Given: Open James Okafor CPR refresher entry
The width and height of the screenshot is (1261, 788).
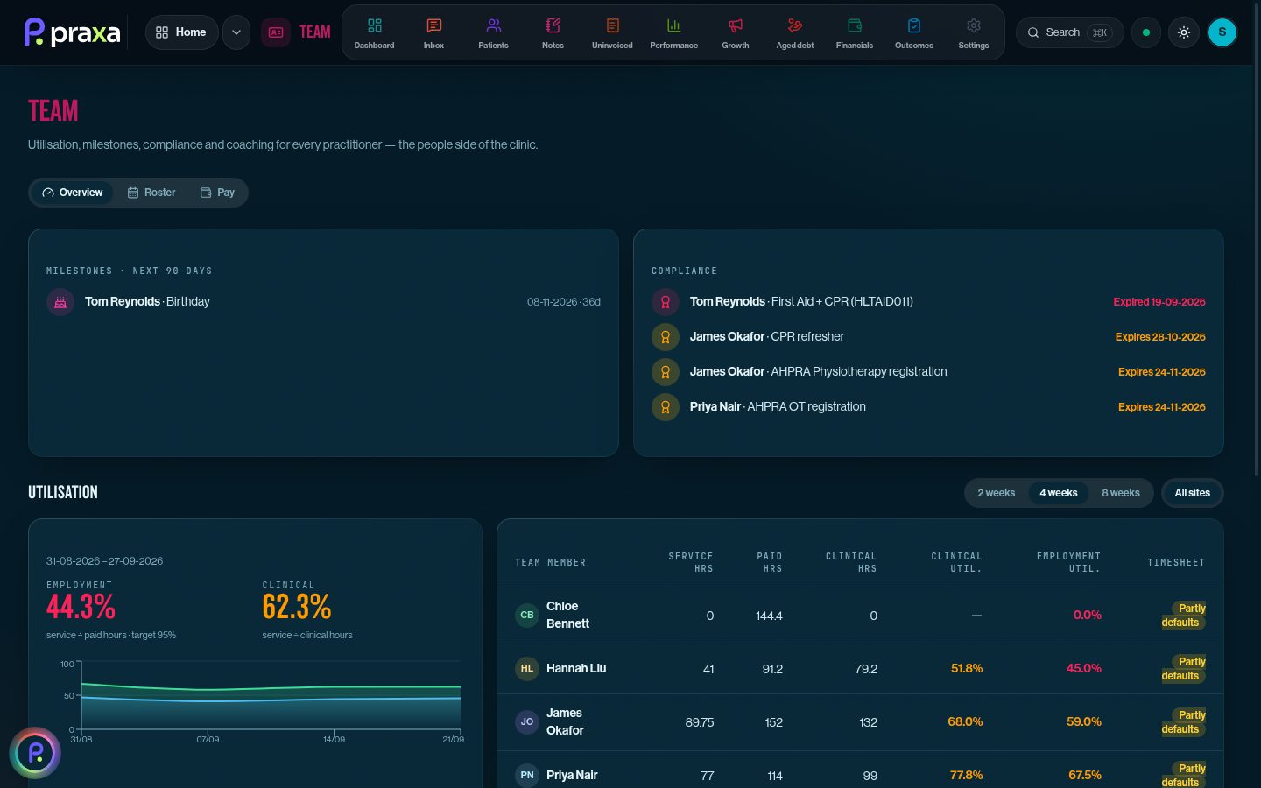Looking at the screenshot, I should click(928, 337).
